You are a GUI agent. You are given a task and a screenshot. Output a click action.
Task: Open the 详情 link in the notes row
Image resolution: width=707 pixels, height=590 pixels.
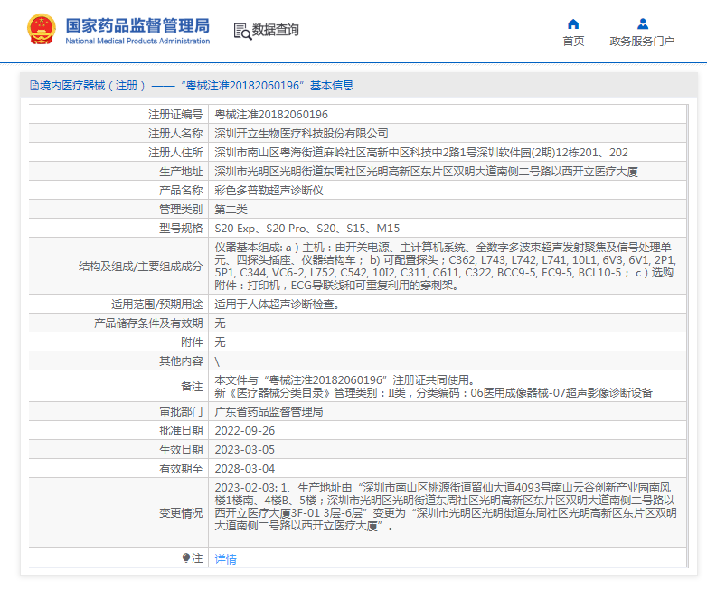tap(225, 559)
